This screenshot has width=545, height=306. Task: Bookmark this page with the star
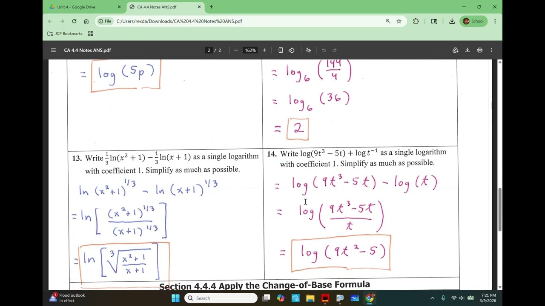[399, 21]
